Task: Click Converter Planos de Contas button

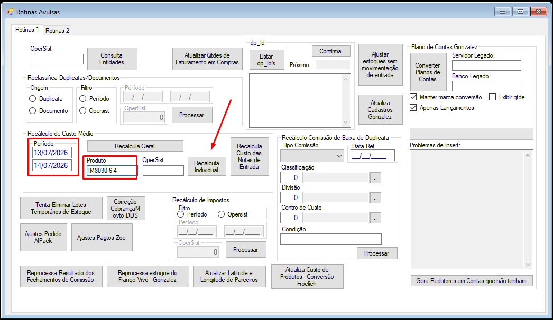Action: (428, 72)
